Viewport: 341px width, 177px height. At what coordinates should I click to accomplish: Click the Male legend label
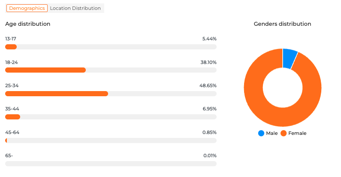point(272,133)
